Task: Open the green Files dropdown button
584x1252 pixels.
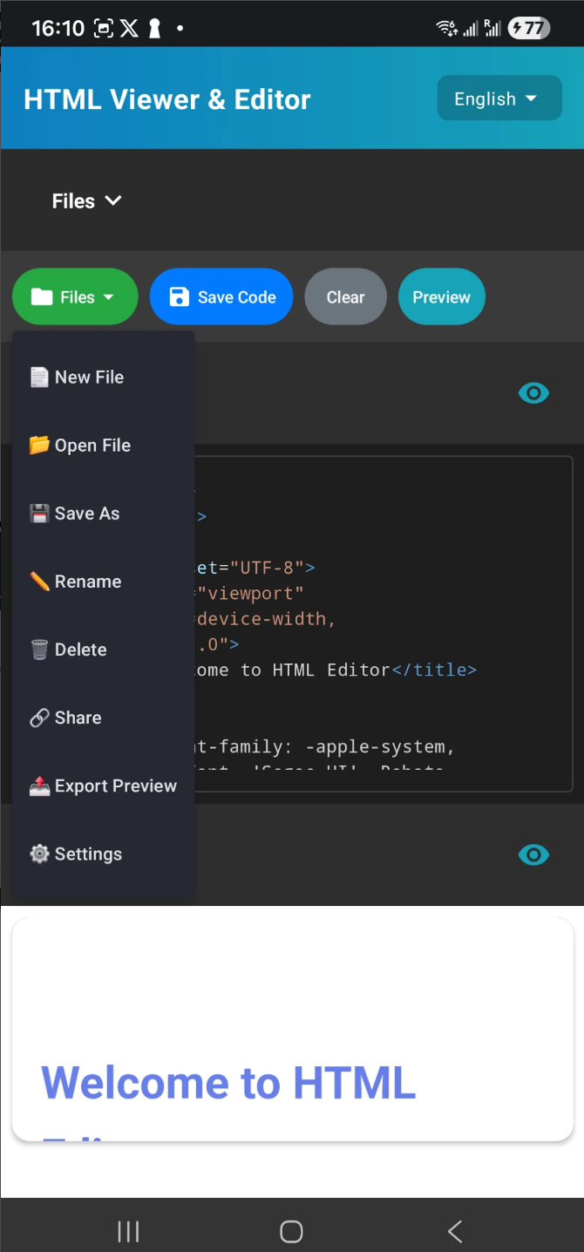Action: click(x=75, y=296)
